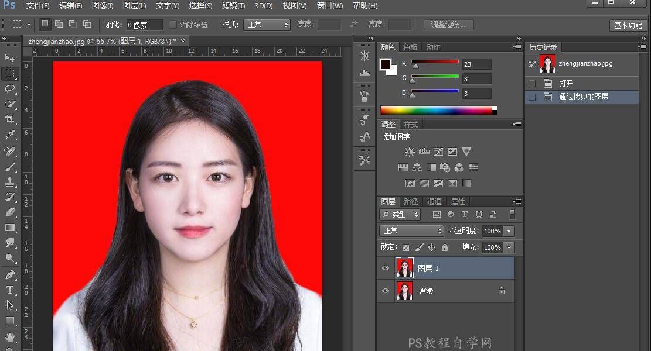Hide the 图层 1 layer
Viewport: 651px width, 351px height.
[385, 268]
